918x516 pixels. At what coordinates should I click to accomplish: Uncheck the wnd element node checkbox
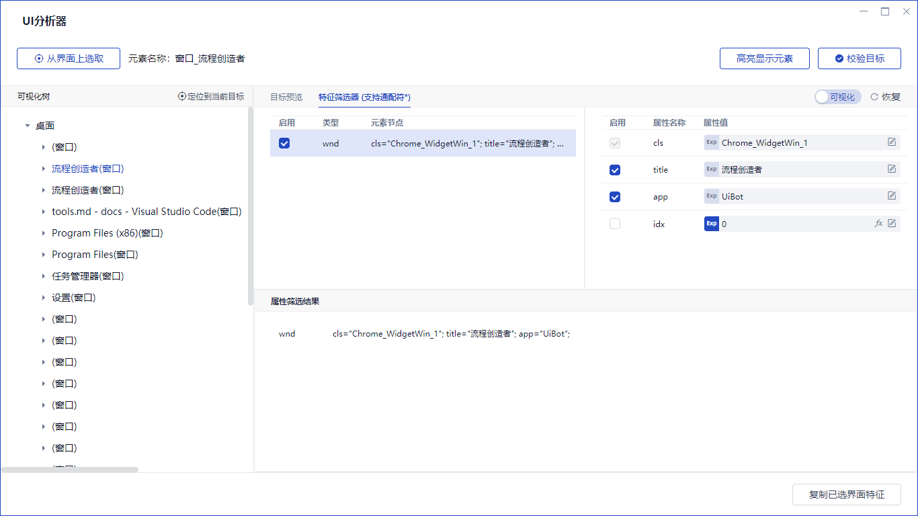pyautogui.click(x=284, y=143)
